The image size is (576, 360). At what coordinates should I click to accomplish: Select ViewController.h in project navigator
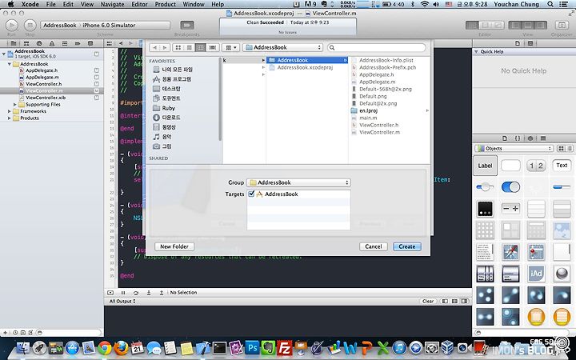click(x=44, y=84)
